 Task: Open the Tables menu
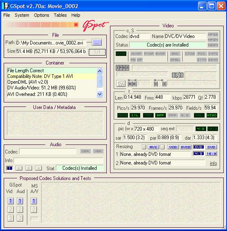point(60,15)
